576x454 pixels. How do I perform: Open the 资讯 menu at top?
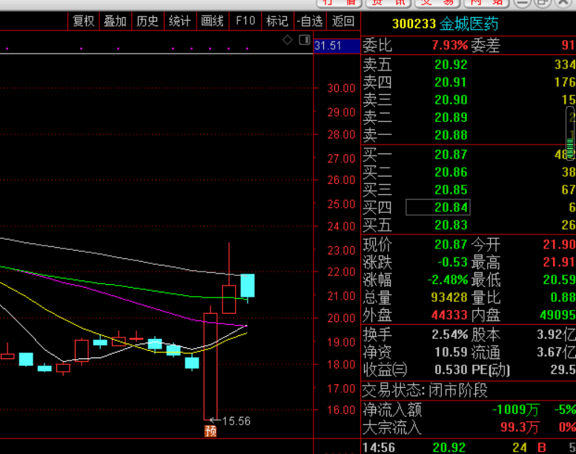[x=388, y=3]
